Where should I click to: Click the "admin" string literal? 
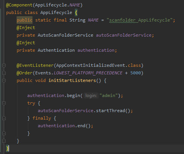pos(109,95)
